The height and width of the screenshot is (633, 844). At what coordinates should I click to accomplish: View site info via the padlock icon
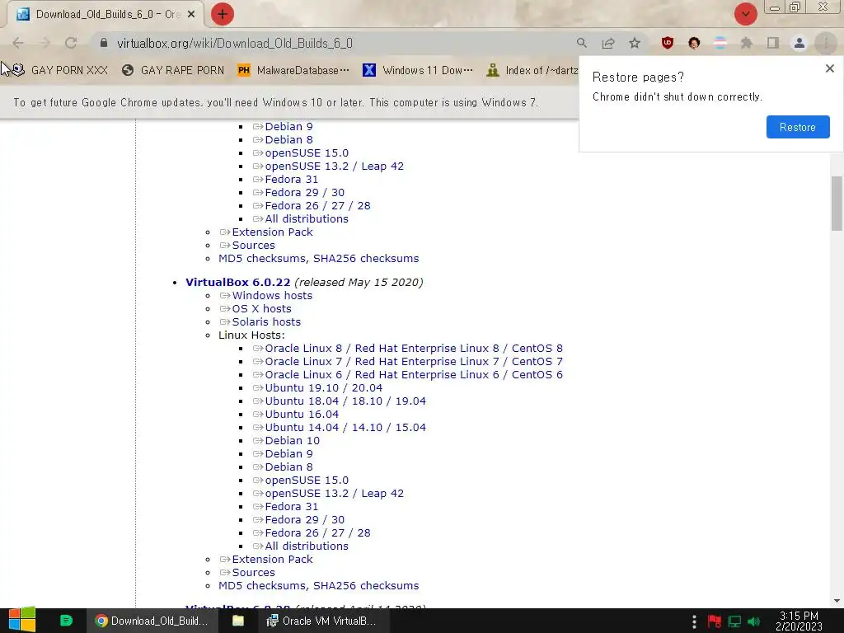tap(104, 43)
